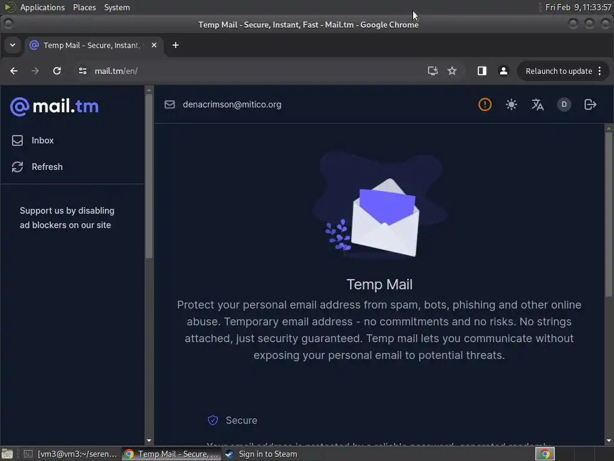This screenshot has width=614, height=461.
Task: Switch to Temp Mail Chrome taskbar item
Action: pos(171,454)
